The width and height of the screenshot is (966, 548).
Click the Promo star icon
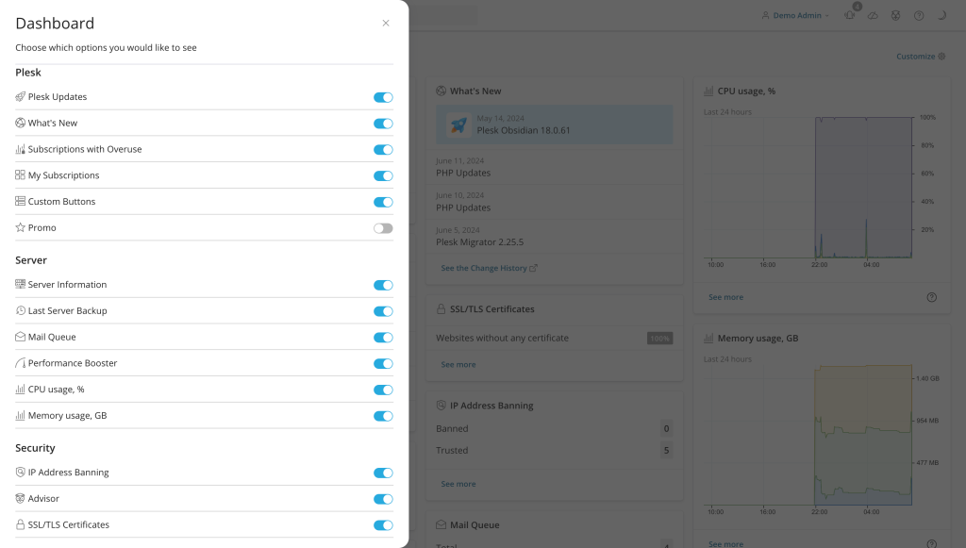click(21, 227)
